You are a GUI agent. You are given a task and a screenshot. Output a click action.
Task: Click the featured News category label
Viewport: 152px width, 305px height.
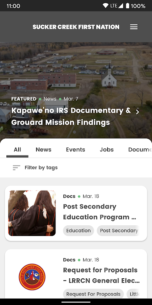point(50,99)
